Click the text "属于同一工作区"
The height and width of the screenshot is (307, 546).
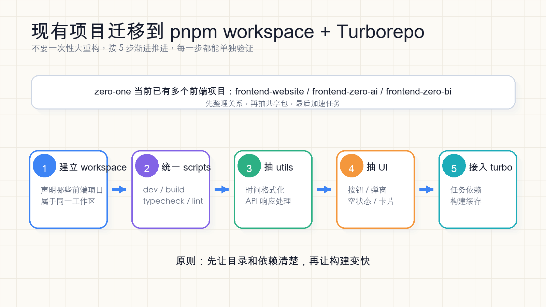68,201
